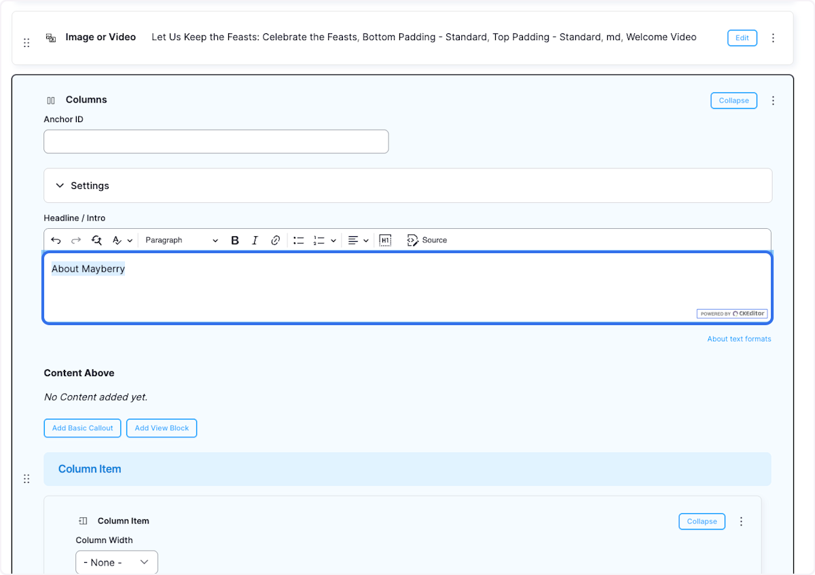Open About text formats link
This screenshot has width=815, height=575.
pos(739,339)
